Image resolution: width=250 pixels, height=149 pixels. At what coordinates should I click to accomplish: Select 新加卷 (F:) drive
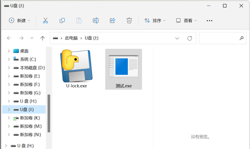[24, 84]
